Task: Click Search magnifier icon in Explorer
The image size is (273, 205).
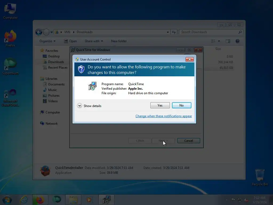Action: (240, 32)
